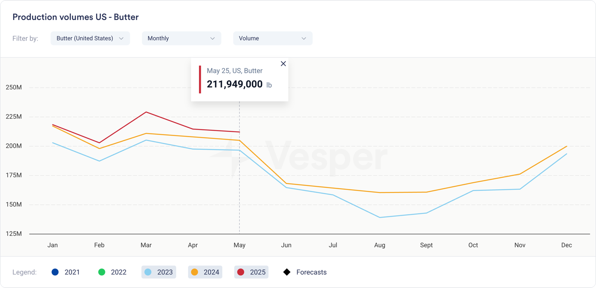
Task: Click the green 2022 legend dot
Action: click(x=102, y=272)
